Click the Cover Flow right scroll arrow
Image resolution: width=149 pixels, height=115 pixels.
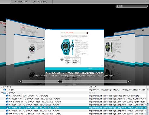pyautogui.click(x=129, y=81)
